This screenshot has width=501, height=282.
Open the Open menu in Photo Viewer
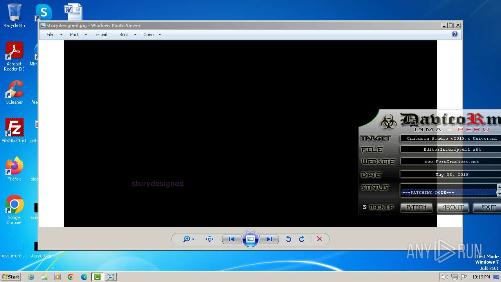[x=148, y=34]
